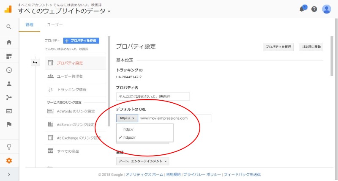
Task: Toggle the https:// protocol dropdown button
Action: (x=127, y=118)
